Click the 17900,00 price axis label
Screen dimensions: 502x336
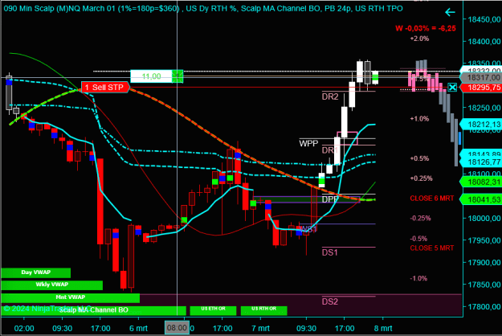tap(484, 262)
